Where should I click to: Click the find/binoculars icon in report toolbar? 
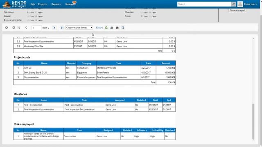pyautogui.click(x=112, y=28)
